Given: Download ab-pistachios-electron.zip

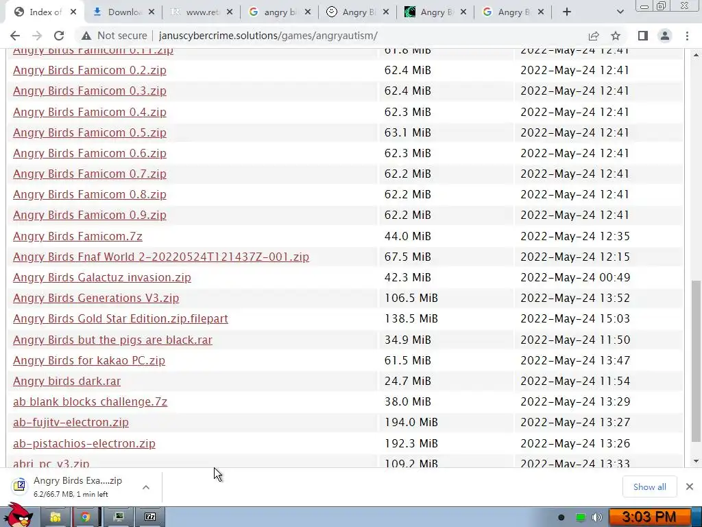Looking at the screenshot, I should 84,443.
